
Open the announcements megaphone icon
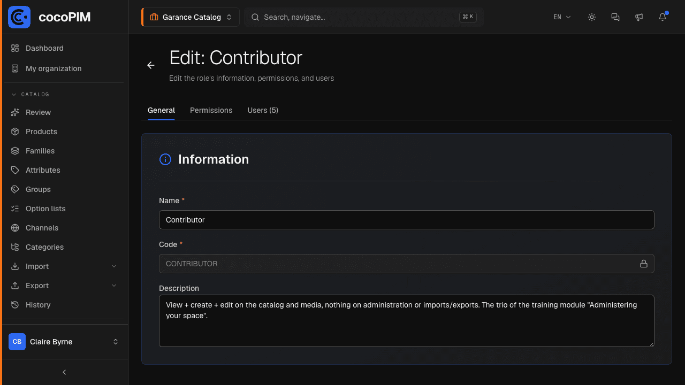click(639, 17)
